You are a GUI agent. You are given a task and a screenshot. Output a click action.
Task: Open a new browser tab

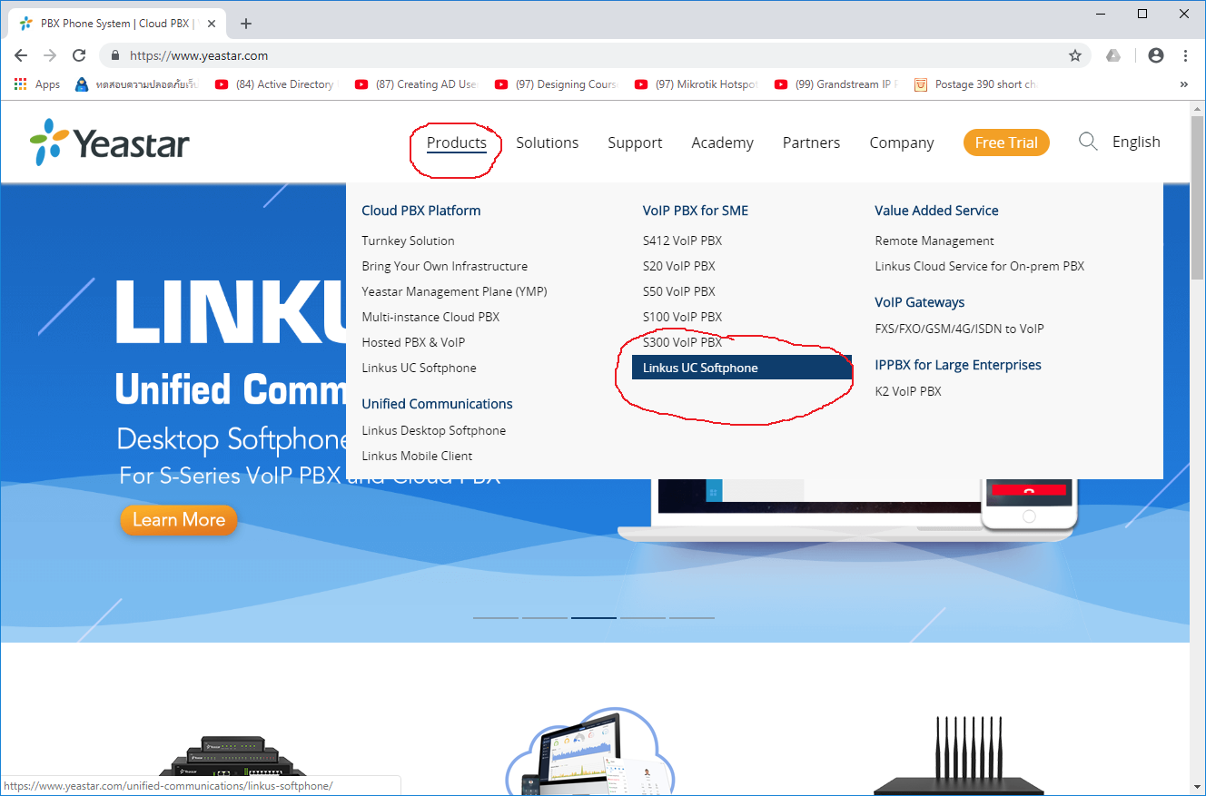tap(246, 24)
